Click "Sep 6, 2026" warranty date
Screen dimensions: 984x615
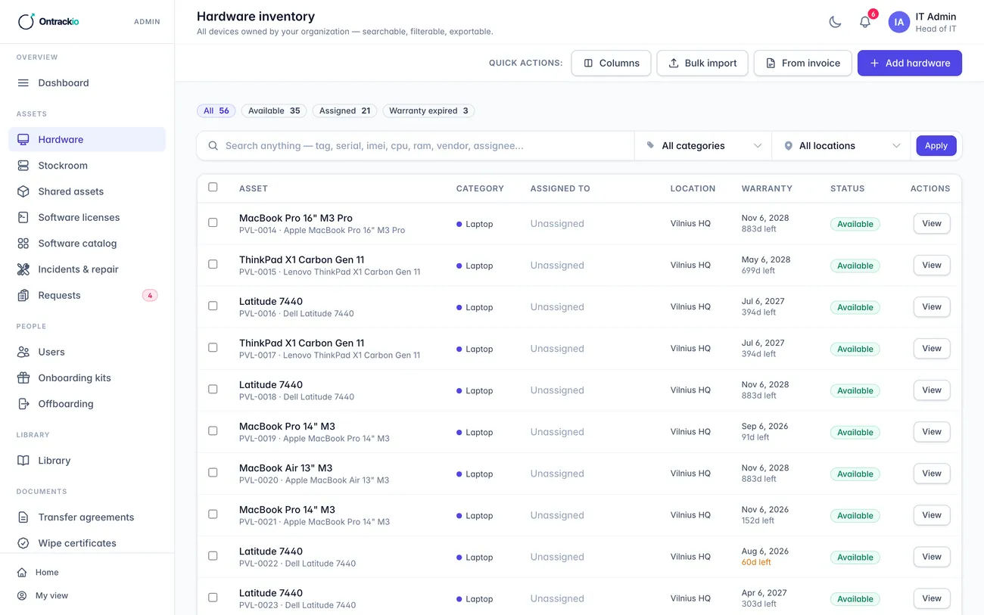pyautogui.click(x=764, y=426)
